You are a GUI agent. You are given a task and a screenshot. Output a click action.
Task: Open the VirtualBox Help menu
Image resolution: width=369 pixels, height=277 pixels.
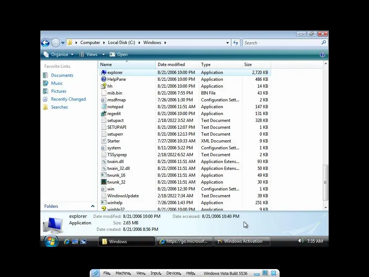click(x=191, y=273)
